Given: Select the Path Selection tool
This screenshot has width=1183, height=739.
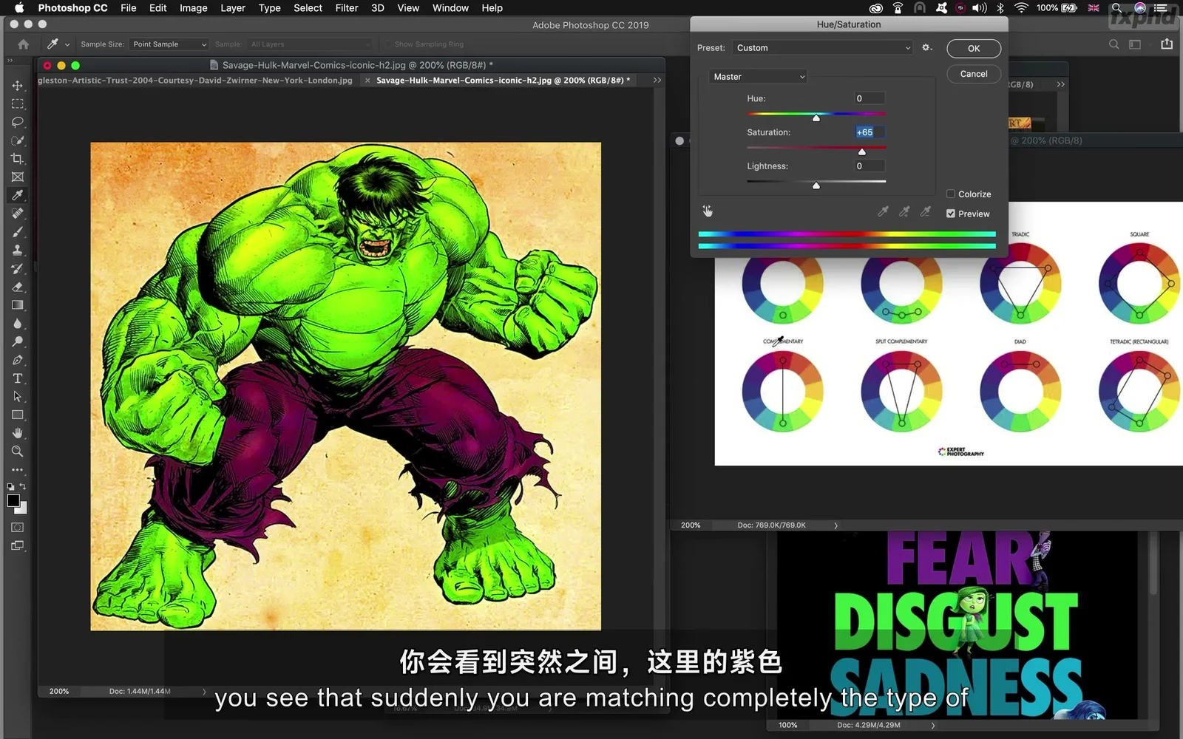Looking at the screenshot, I should pos(18,397).
